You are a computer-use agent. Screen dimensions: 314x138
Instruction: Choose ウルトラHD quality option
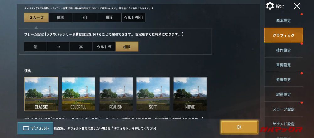[133, 18]
